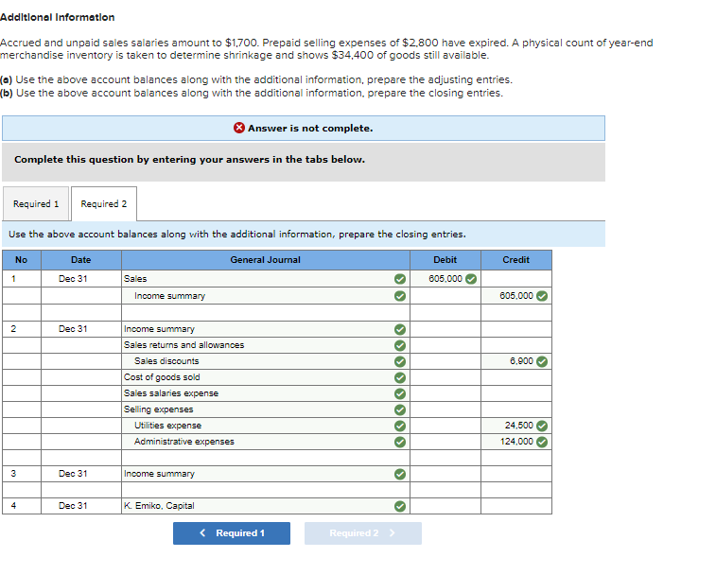
Task: Select the Required 2 tab
Action: (x=104, y=203)
